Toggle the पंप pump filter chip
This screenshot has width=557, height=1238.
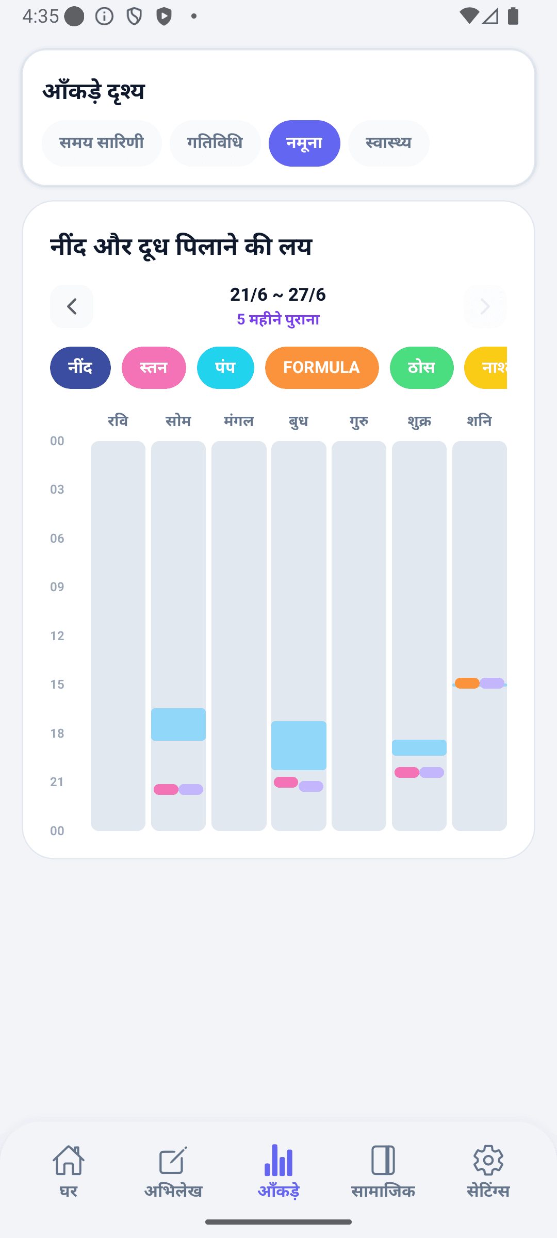click(225, 368)
